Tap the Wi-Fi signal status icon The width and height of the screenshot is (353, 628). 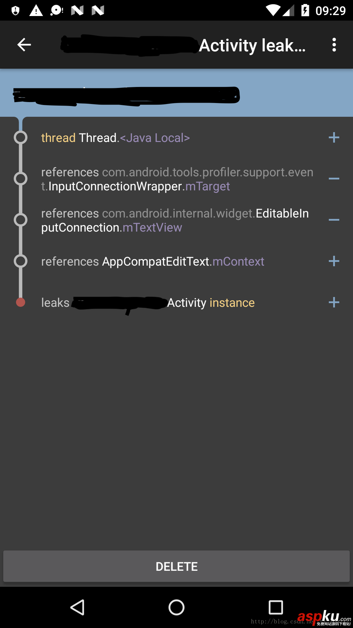click(x=273, y=10)
